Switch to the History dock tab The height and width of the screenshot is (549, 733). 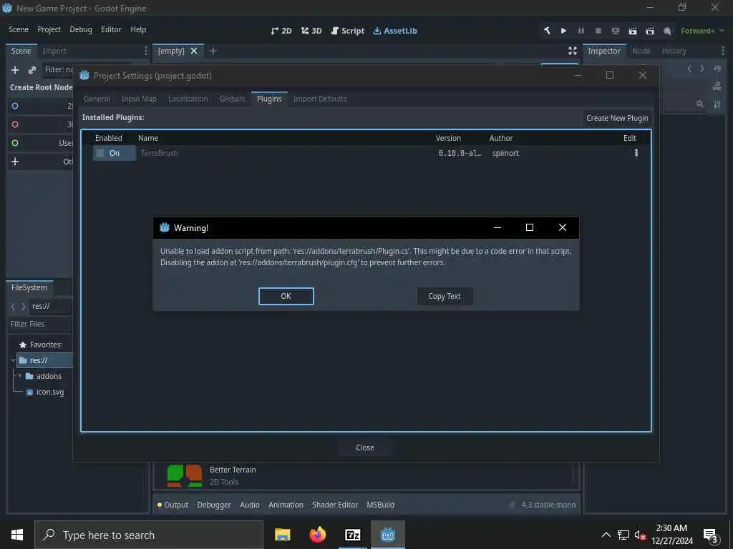[x=674, y=51]
